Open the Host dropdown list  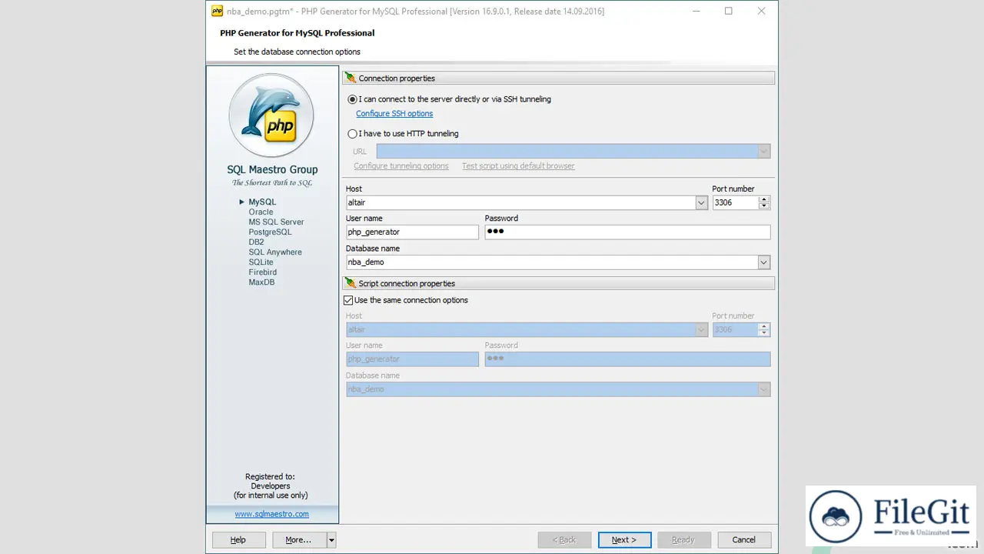click(x=702, y=203)
